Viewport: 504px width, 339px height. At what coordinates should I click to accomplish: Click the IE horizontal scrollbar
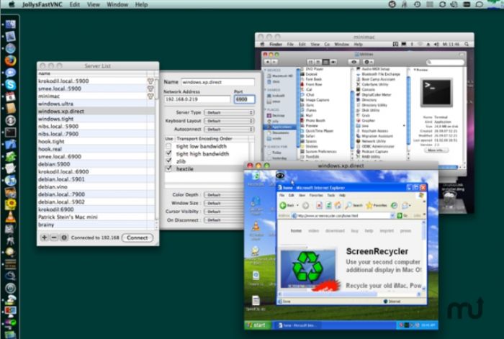[351, 294]
